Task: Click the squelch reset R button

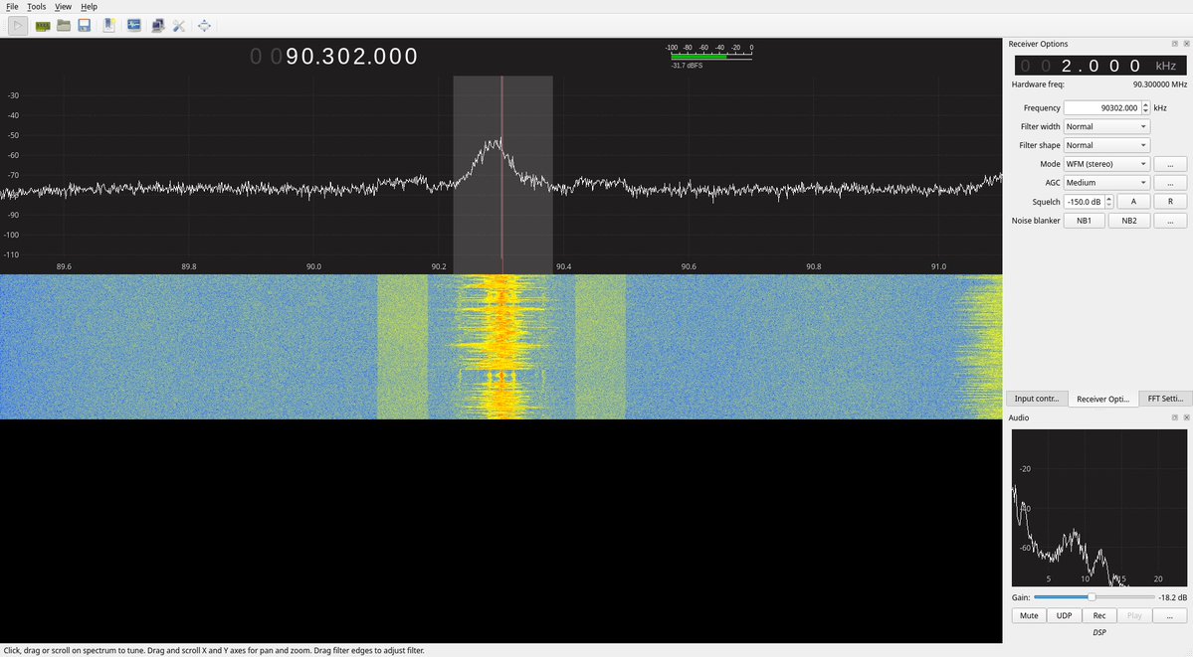Action: point(1170,202)
